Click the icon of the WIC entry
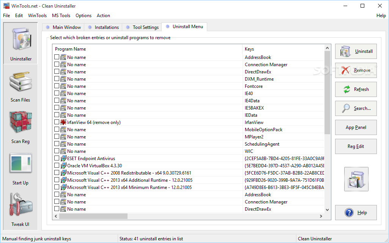This screenshot has width=389, height=243. (63, 151)
